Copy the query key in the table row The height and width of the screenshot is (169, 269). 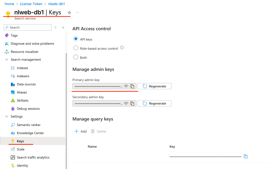pos(246,156)
